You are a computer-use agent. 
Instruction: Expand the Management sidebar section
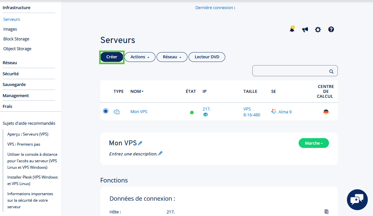tap(16, 95)
